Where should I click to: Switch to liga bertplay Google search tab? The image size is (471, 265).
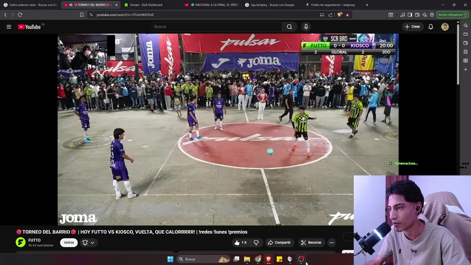pyautogui.click(x=272, y=5)
